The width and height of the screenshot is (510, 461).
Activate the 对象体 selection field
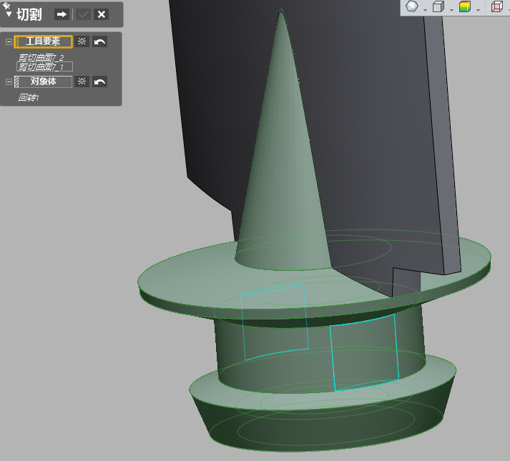pyautogui.click(x=43, y=82)
